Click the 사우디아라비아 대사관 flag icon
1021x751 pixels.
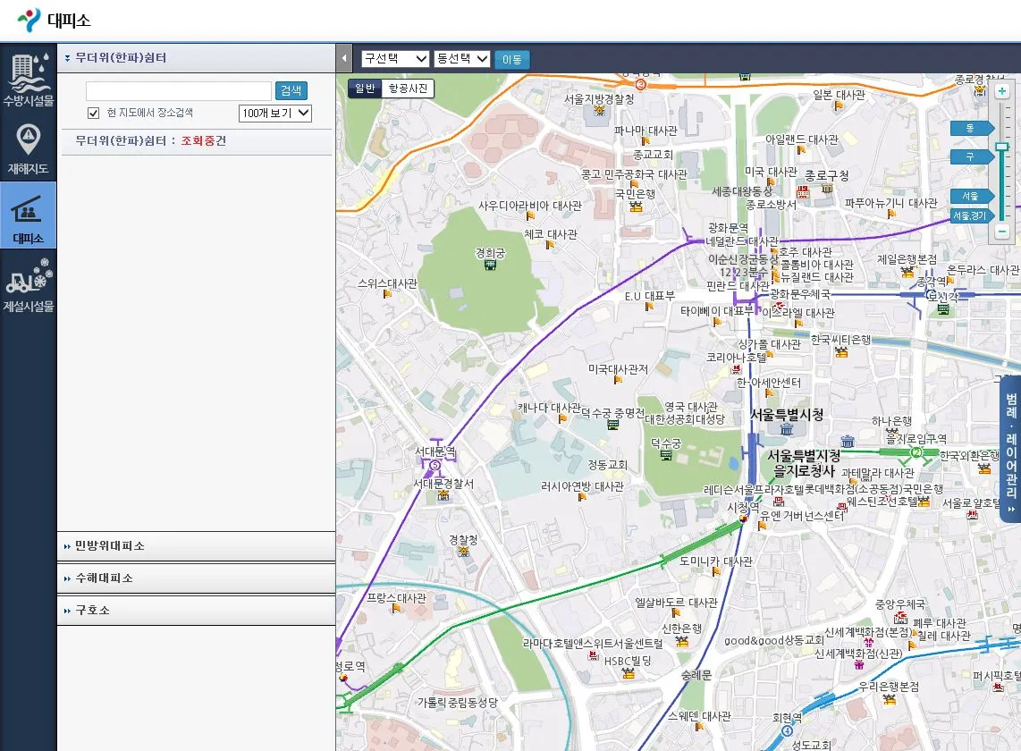[530, 216]
